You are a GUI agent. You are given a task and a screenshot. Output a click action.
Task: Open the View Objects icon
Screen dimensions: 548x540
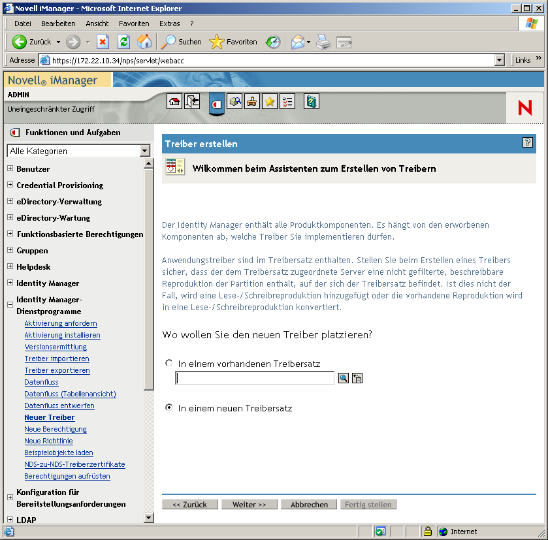(234, 101)
